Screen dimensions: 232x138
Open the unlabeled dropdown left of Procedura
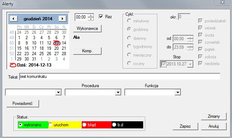click(58, 92)
